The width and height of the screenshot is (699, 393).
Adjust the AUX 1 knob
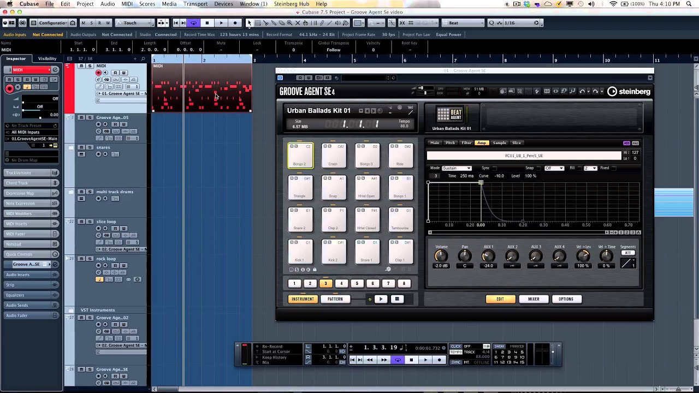pyautogui.click(x=488, y=256)
